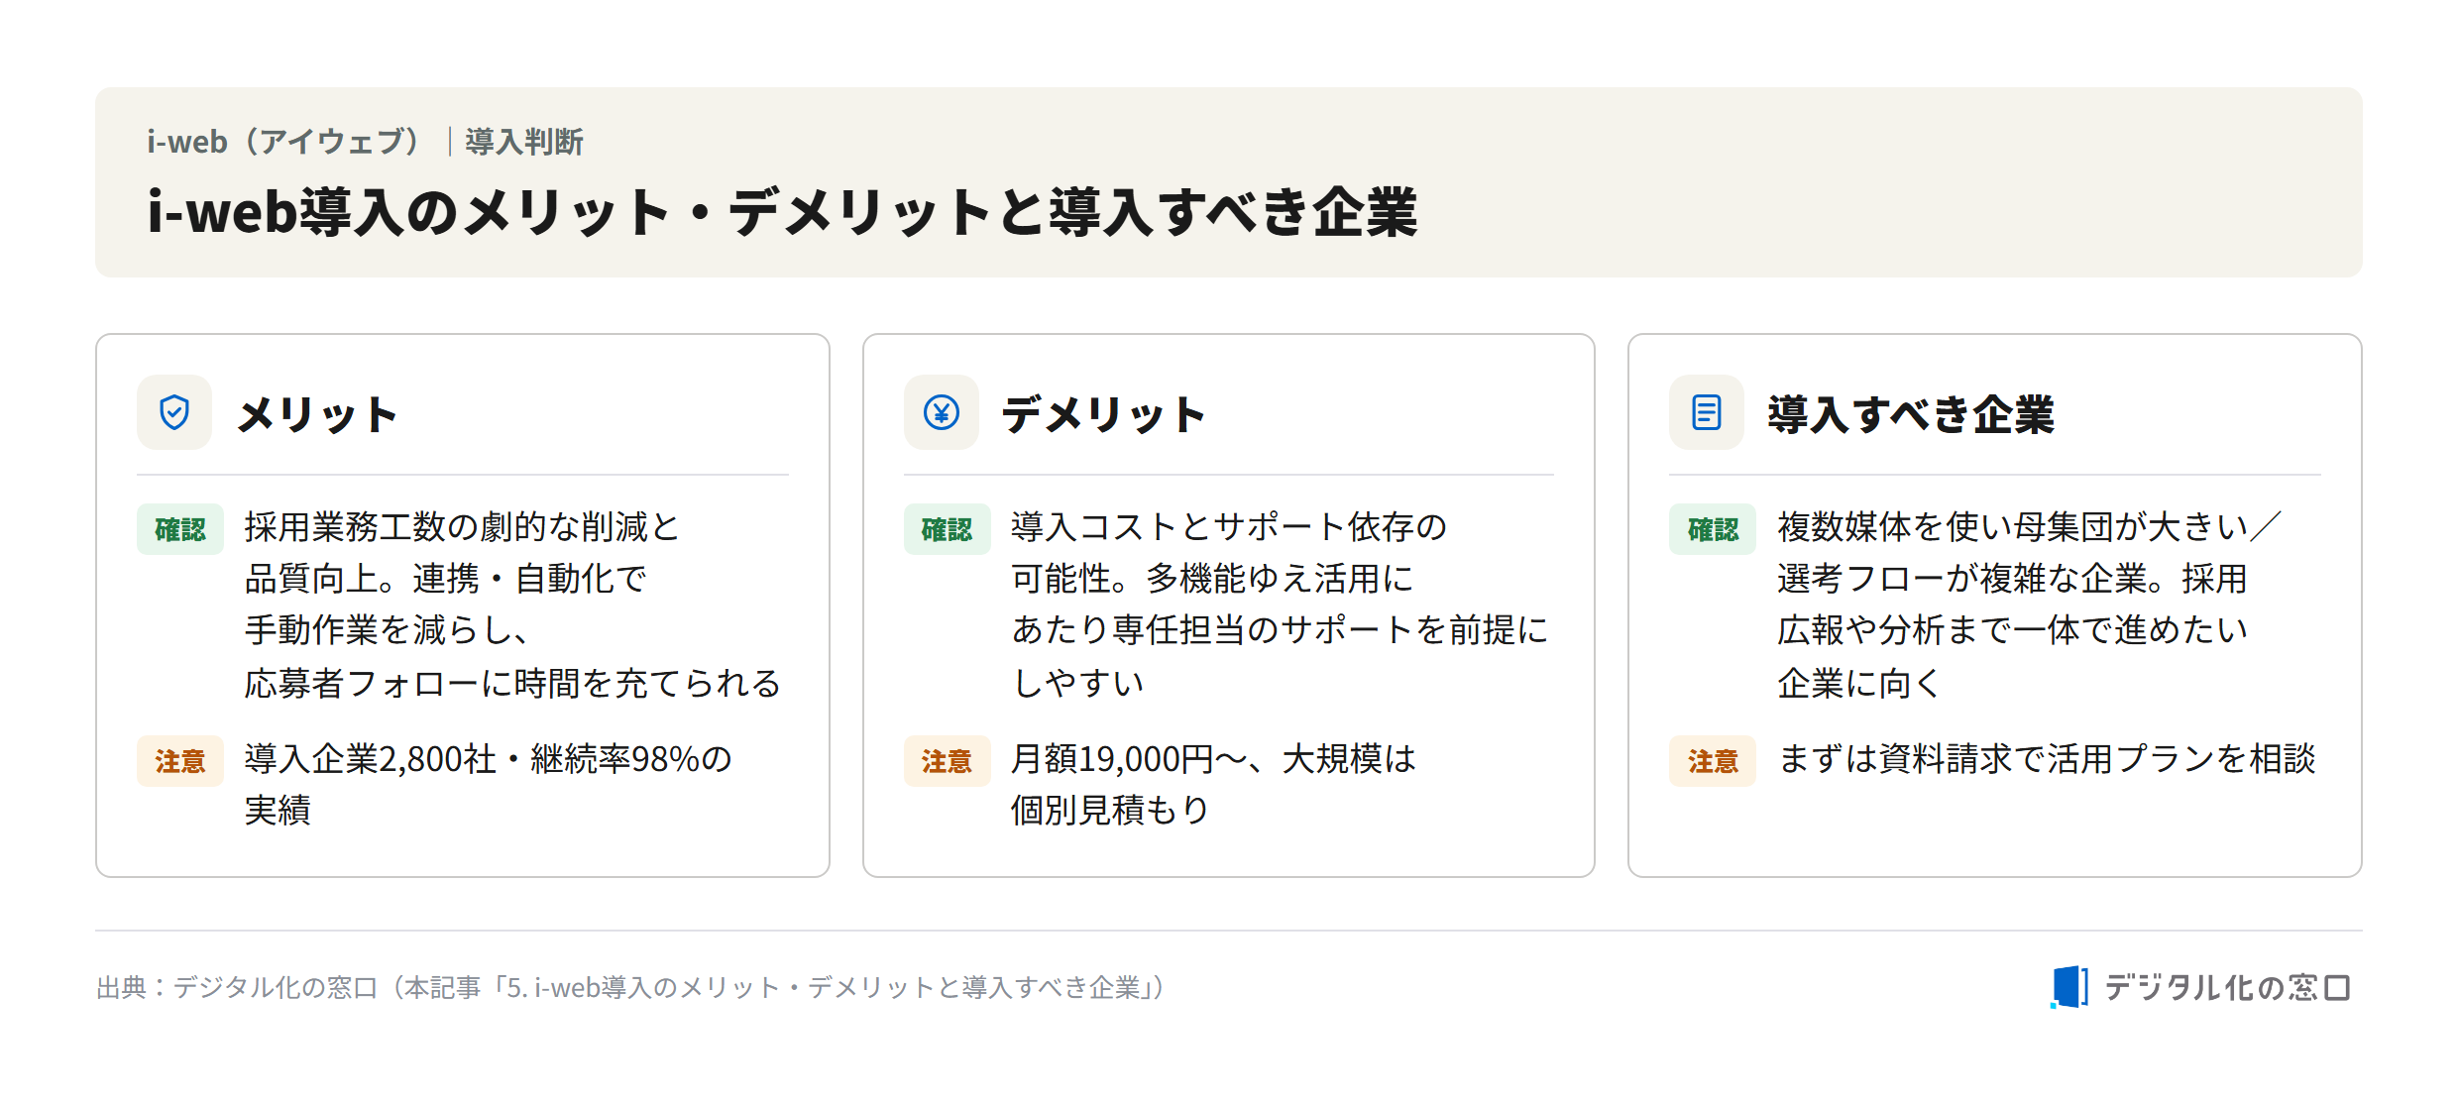Select the メリット card heading

click(x=317, y=414)
